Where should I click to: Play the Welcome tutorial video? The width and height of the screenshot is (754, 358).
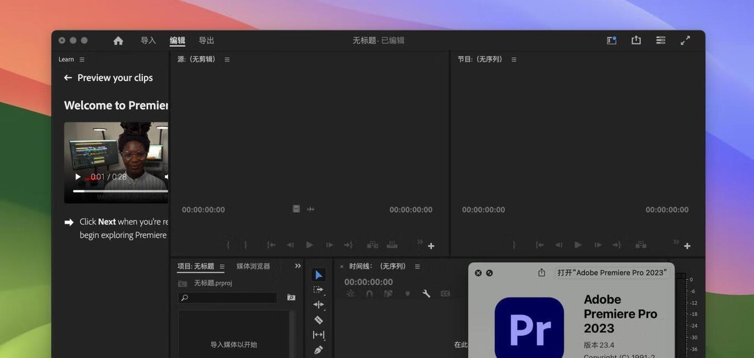pyautogui.click(x=78, y=177)
